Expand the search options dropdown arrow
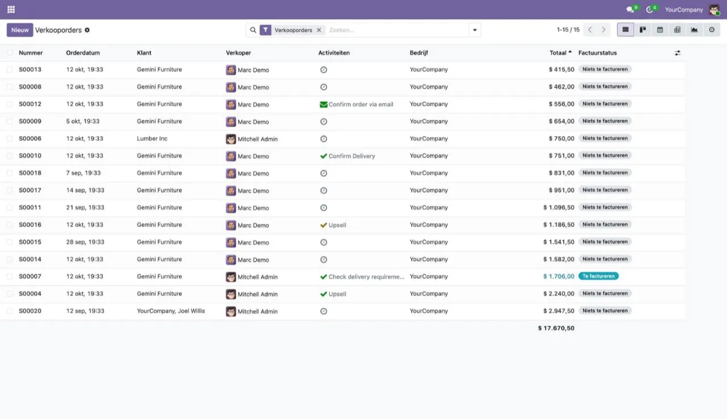 coord(475,30)
